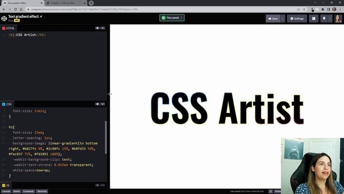The height and width of the screenshot is (194, 344).
Task: Open the Assets panel
Action: (x=17, y=191)
